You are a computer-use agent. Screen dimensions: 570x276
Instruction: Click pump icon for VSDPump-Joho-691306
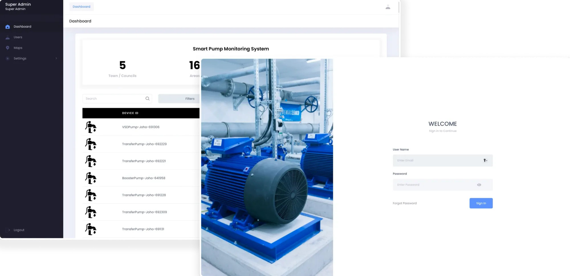point(91,127)
